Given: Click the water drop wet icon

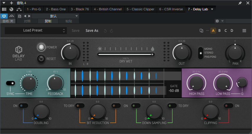Looking at the screenshot, I should point(152,49).
